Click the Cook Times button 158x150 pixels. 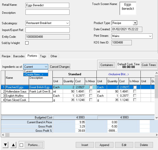click(x=149, y=65)
